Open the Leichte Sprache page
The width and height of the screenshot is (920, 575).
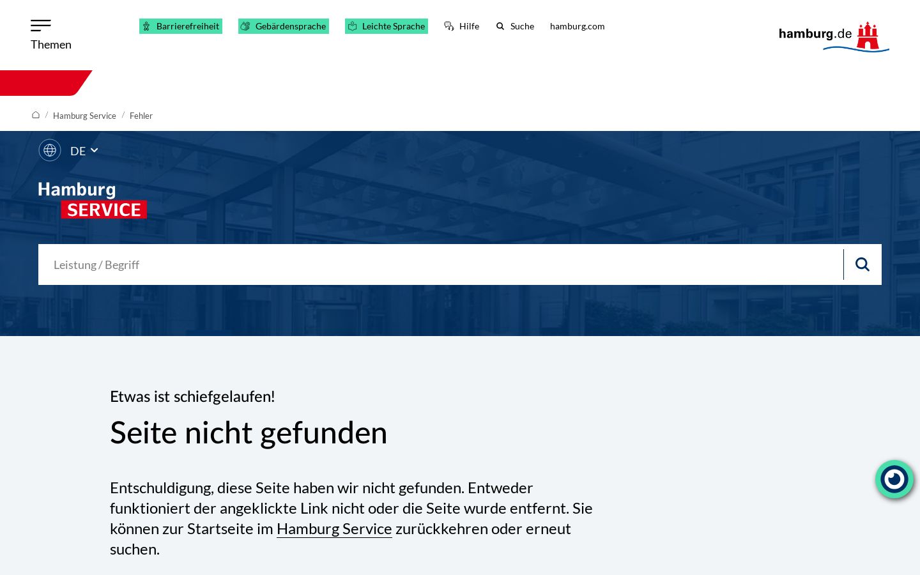tap(387, 26)
